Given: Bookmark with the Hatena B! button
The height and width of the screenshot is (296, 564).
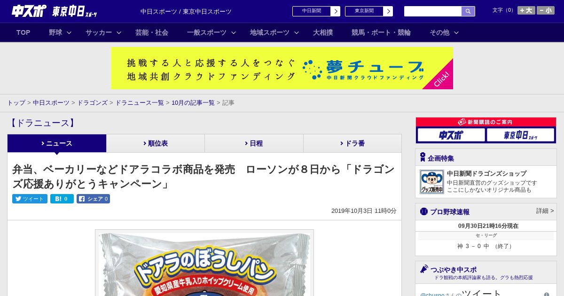Looking at the screenshot, I should pos(62,199).
